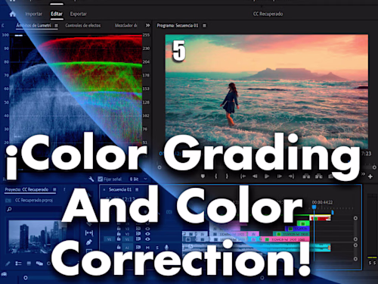378x284 pixels.
Task: Switch to the Exportar tab
Action: point(78,14)
